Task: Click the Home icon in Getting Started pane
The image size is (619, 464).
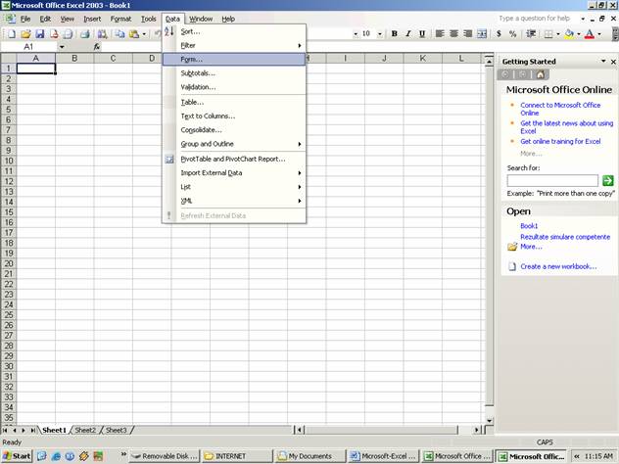Action: coord(540,74)
